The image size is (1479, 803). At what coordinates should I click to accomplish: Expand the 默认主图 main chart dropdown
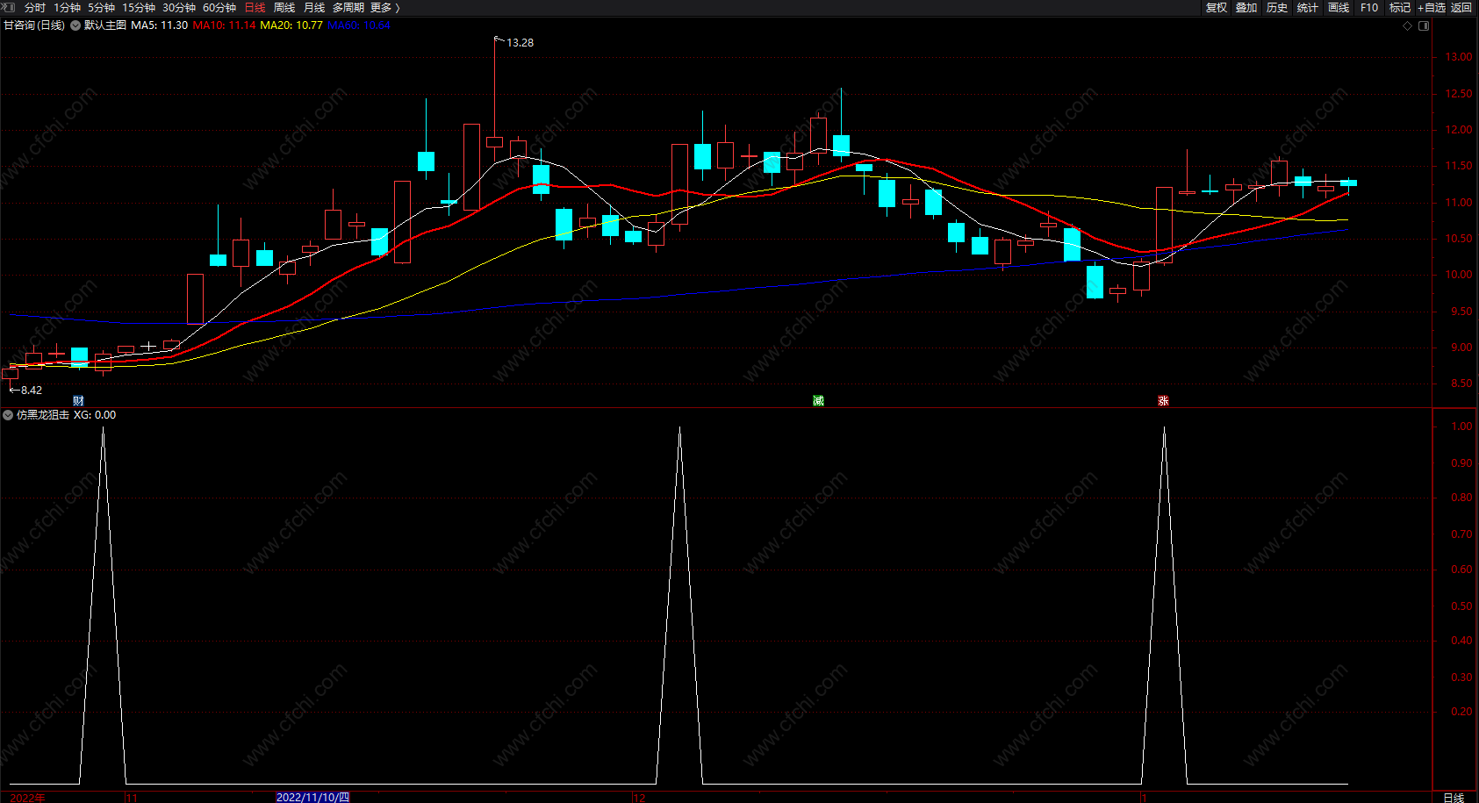[x=75, y=25]
